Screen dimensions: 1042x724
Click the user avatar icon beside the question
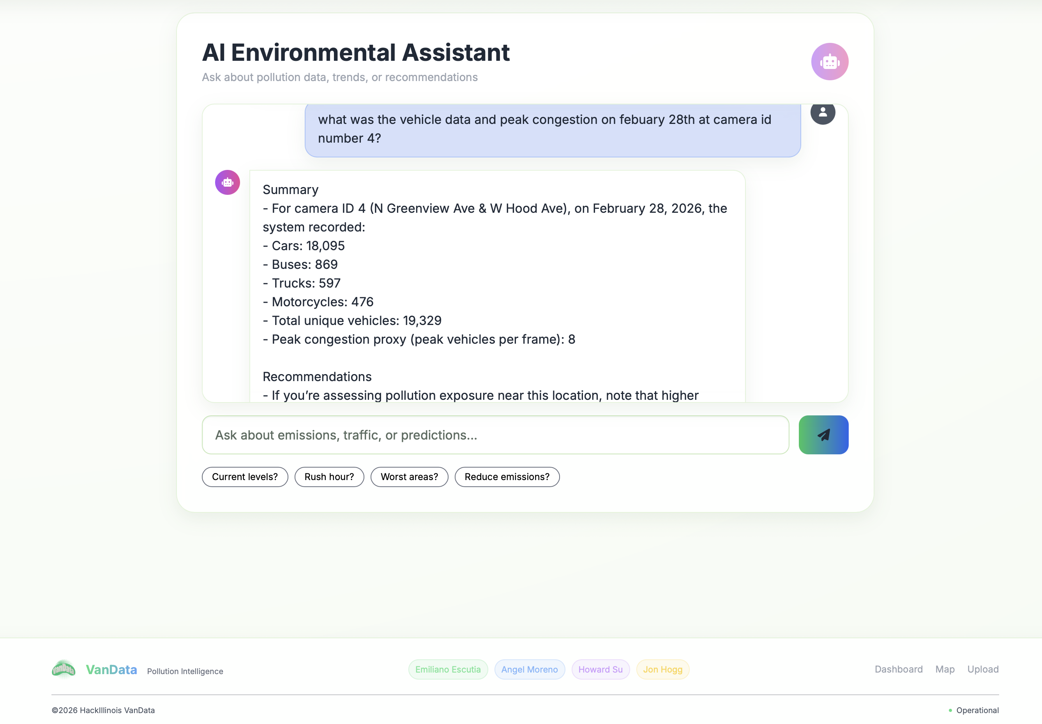823,113
